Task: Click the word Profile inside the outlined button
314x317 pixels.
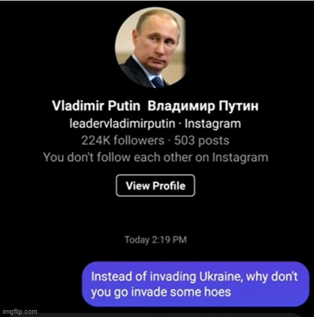Action: tap(169, 186)
